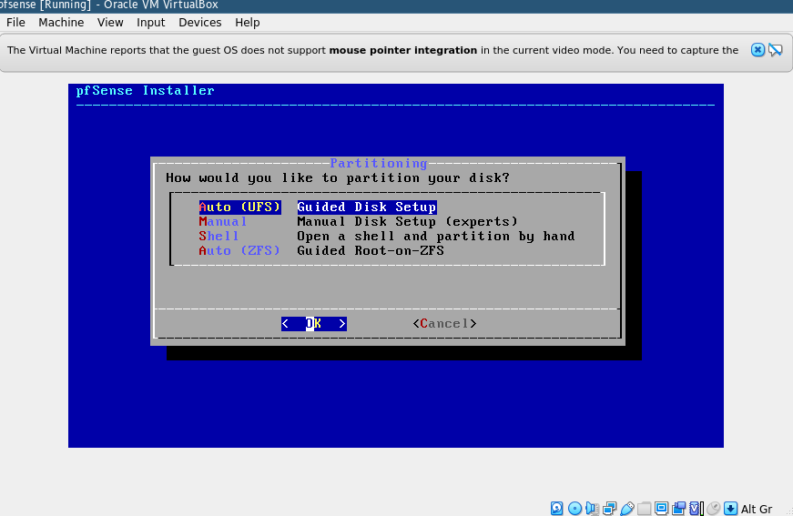This screenshot has width=793, height=516.
Task: Open the Devices menu
Action: coord(199,22)
